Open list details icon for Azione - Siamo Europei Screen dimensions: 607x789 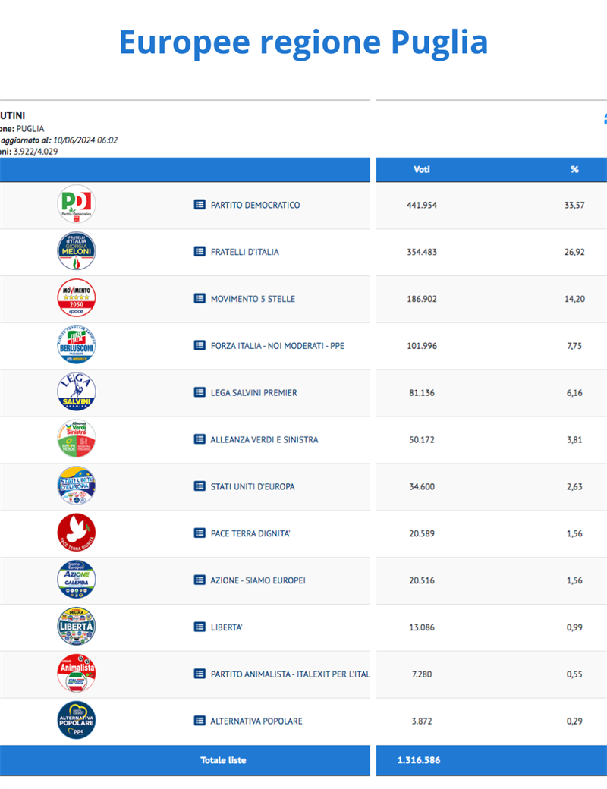(x=200, y=580)
